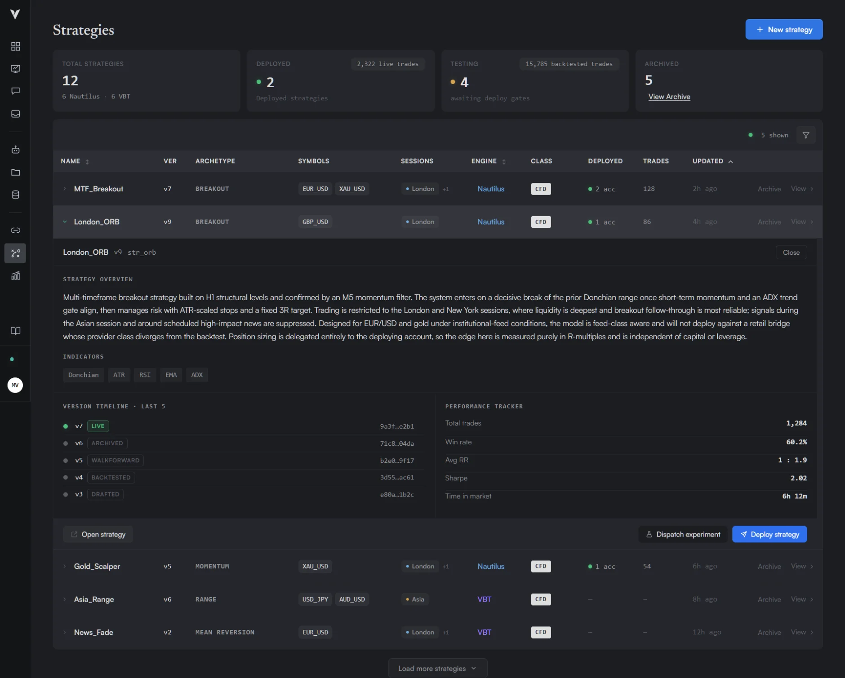Image resolution: width=845 pixels, height=678 pixels.
Task: Open View arrow for MTF_Breakout
Action: click(x=802, y=189)
